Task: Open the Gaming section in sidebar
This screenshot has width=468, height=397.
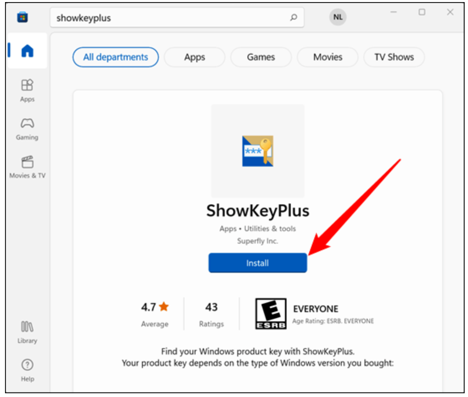Action: (27, 129)
